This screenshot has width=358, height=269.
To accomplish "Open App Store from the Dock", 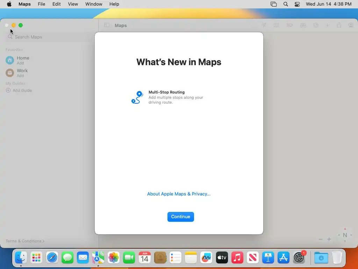I will point(284,258).
